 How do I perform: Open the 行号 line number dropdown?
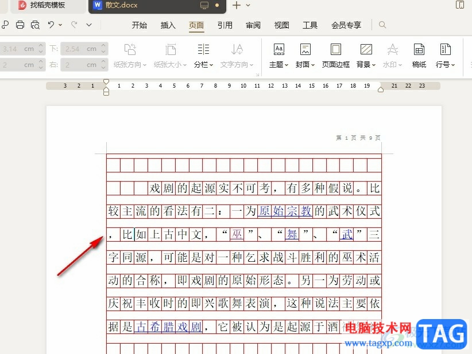[x=445, y=56]
